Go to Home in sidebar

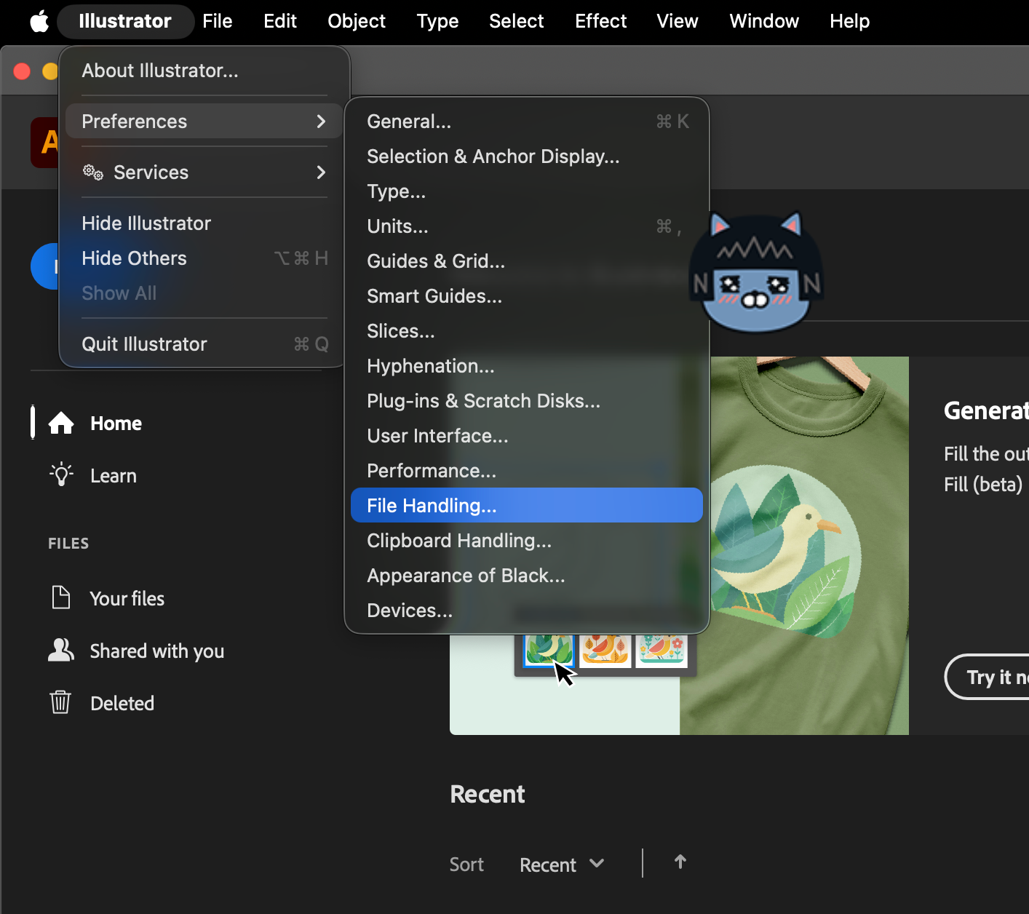116,424
